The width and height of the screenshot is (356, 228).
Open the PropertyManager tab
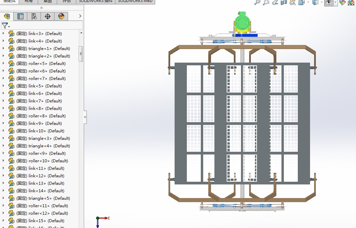(20, 16)
